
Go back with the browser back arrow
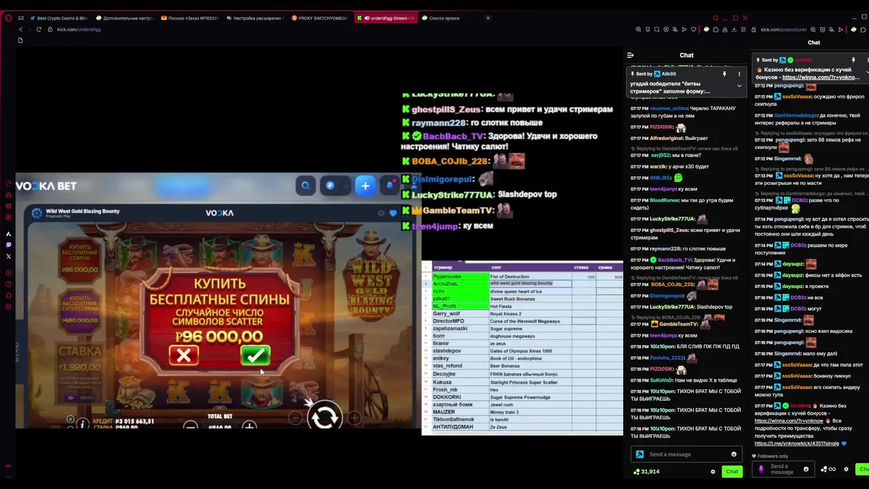coord(20,29)
